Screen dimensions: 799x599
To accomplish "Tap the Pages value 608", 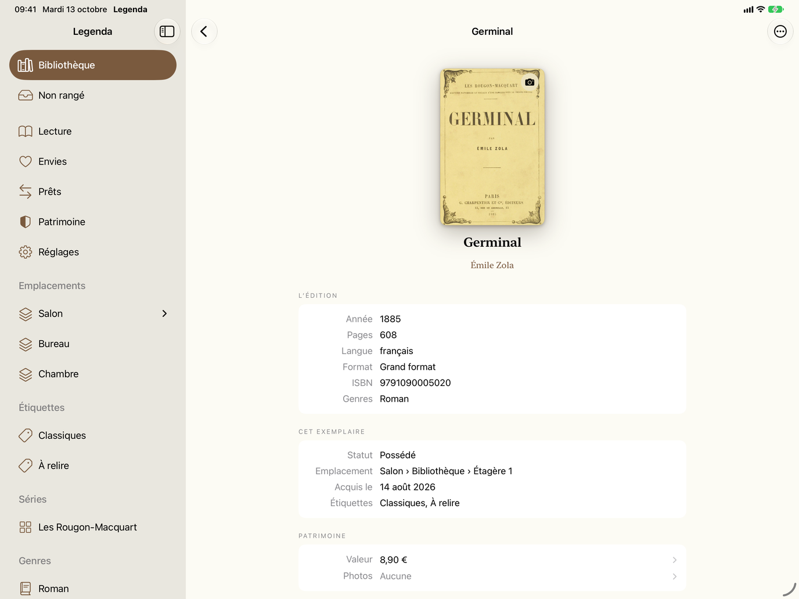I will tap(388, 335).
